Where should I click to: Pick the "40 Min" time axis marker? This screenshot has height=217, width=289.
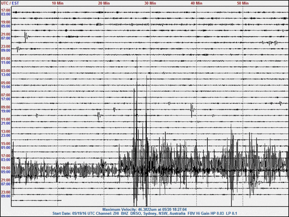pos(196,3)
